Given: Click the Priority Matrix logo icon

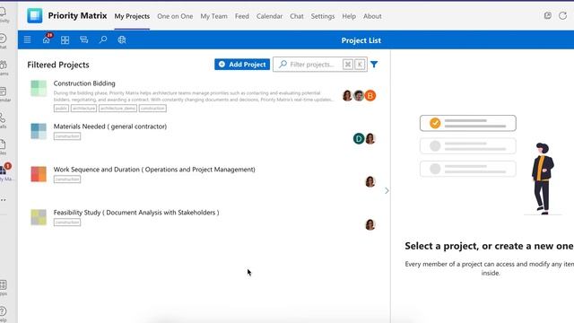Looking at the screenshot, I should (x=34, y=16).
